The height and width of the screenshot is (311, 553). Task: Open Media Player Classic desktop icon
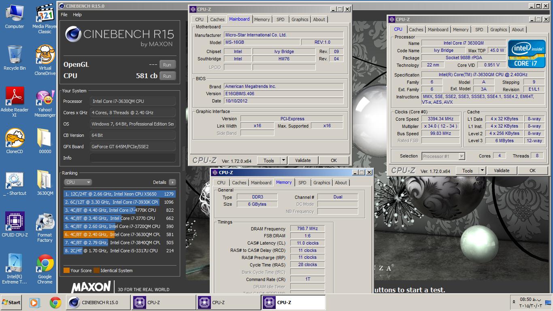click(x=45, y=19)
